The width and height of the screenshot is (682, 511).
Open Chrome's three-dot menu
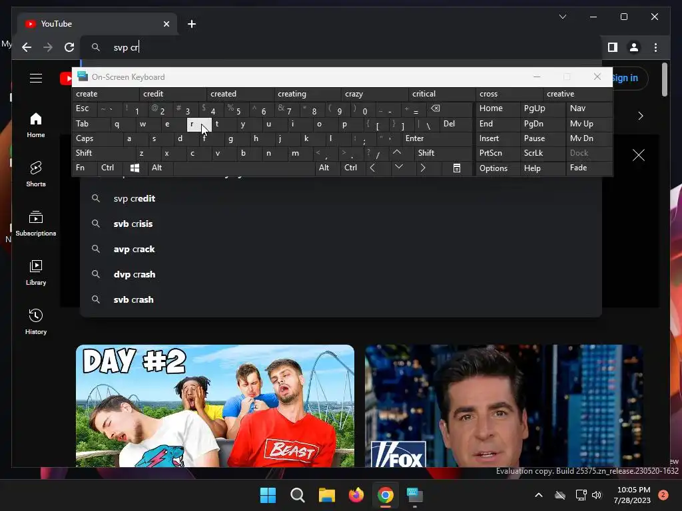655,47
